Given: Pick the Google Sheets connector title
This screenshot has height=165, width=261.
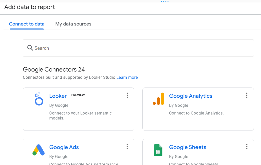Looking at the screenshot, I should click(188, 147).
